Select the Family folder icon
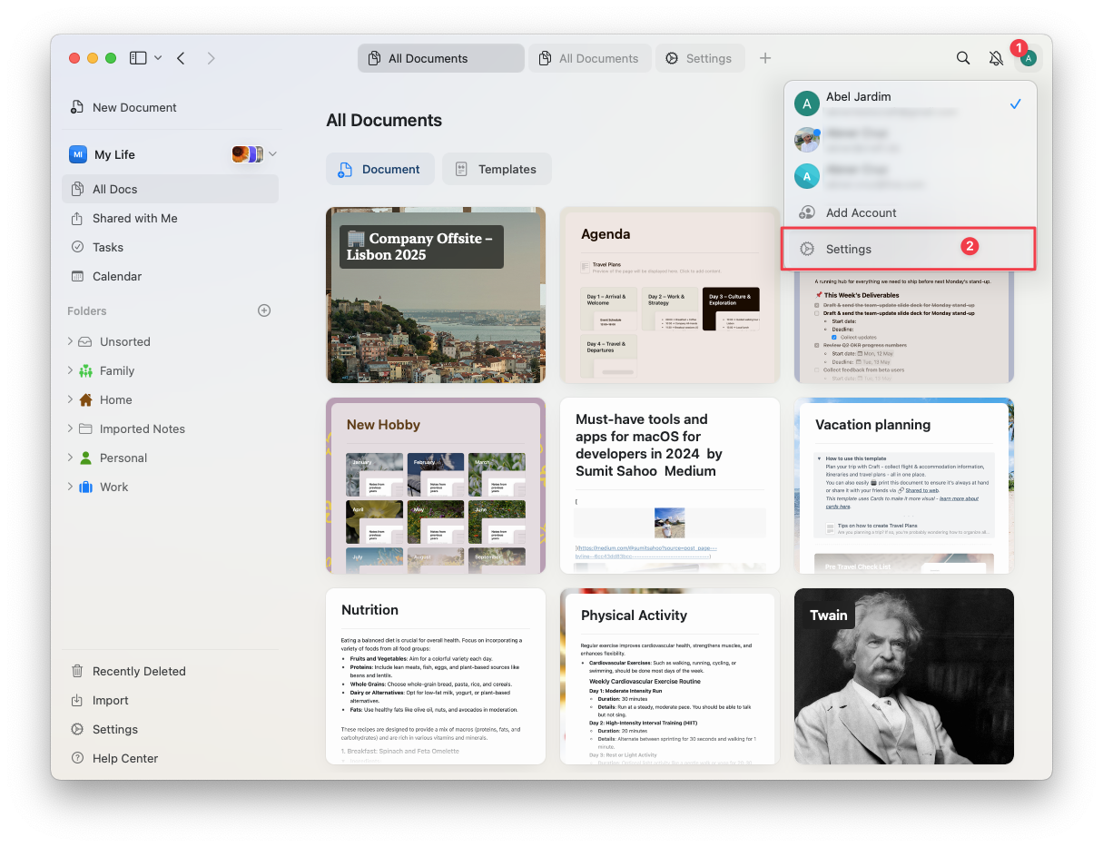This screenshot has height=847, width=1103. click(x=85, y=370)
